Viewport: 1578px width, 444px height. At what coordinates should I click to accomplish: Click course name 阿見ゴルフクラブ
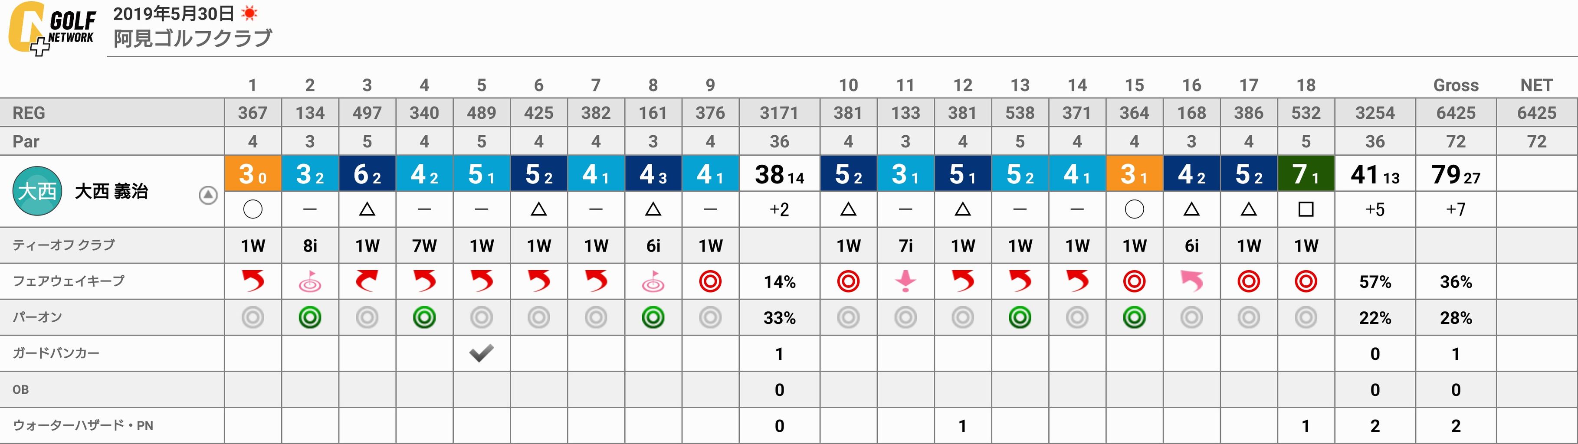193,38
